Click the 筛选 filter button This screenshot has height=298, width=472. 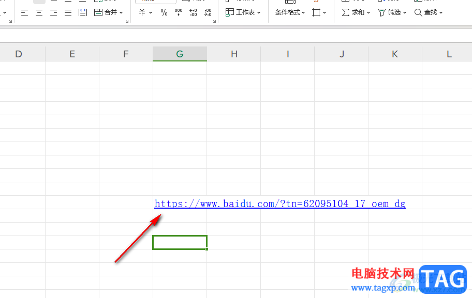(x=389, y=12)
